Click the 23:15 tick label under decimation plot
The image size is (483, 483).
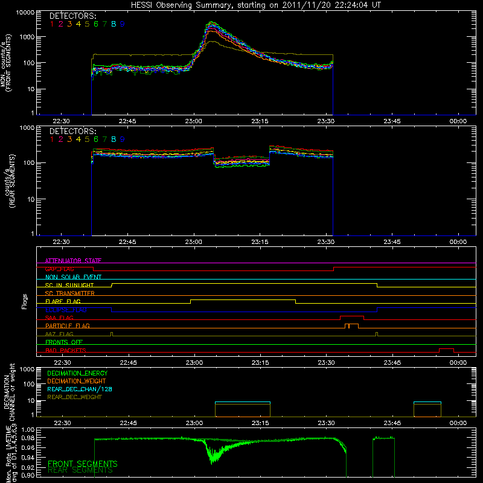coord(260,423)
